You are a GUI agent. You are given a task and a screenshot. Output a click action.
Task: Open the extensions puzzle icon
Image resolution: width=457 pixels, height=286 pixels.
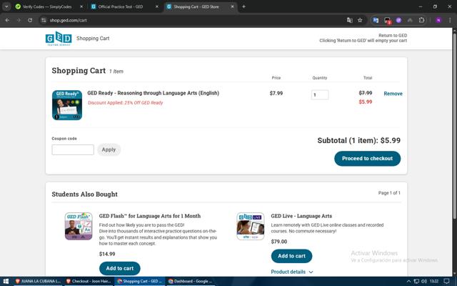pyautogui.click(x=421, y=20)
